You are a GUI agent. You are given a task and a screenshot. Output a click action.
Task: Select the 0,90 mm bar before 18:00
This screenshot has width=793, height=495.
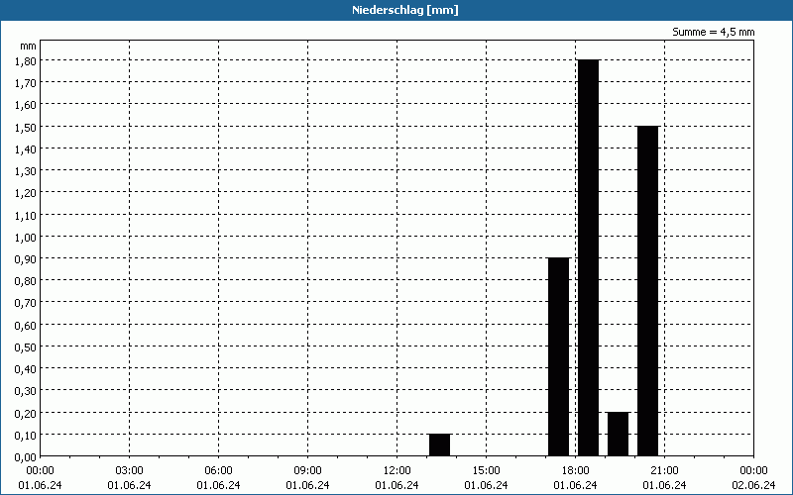[559, 357]
